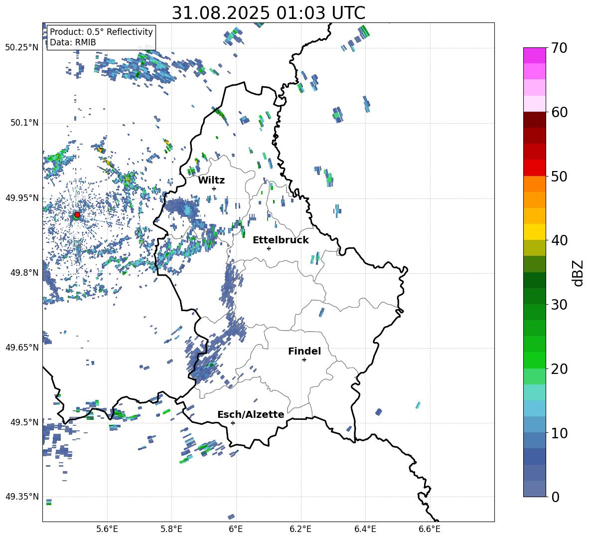
Task: Select the Findel city label
Action: (304, 351)
